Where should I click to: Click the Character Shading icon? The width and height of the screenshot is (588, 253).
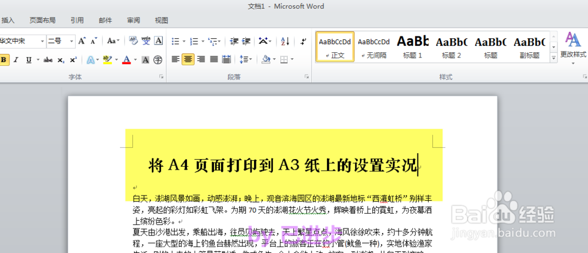pos(145,60)
